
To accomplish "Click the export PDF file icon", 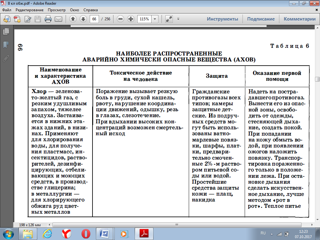I will tap(7, 19).
